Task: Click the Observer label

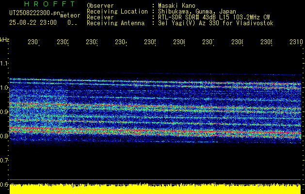Action: (100, 5)
